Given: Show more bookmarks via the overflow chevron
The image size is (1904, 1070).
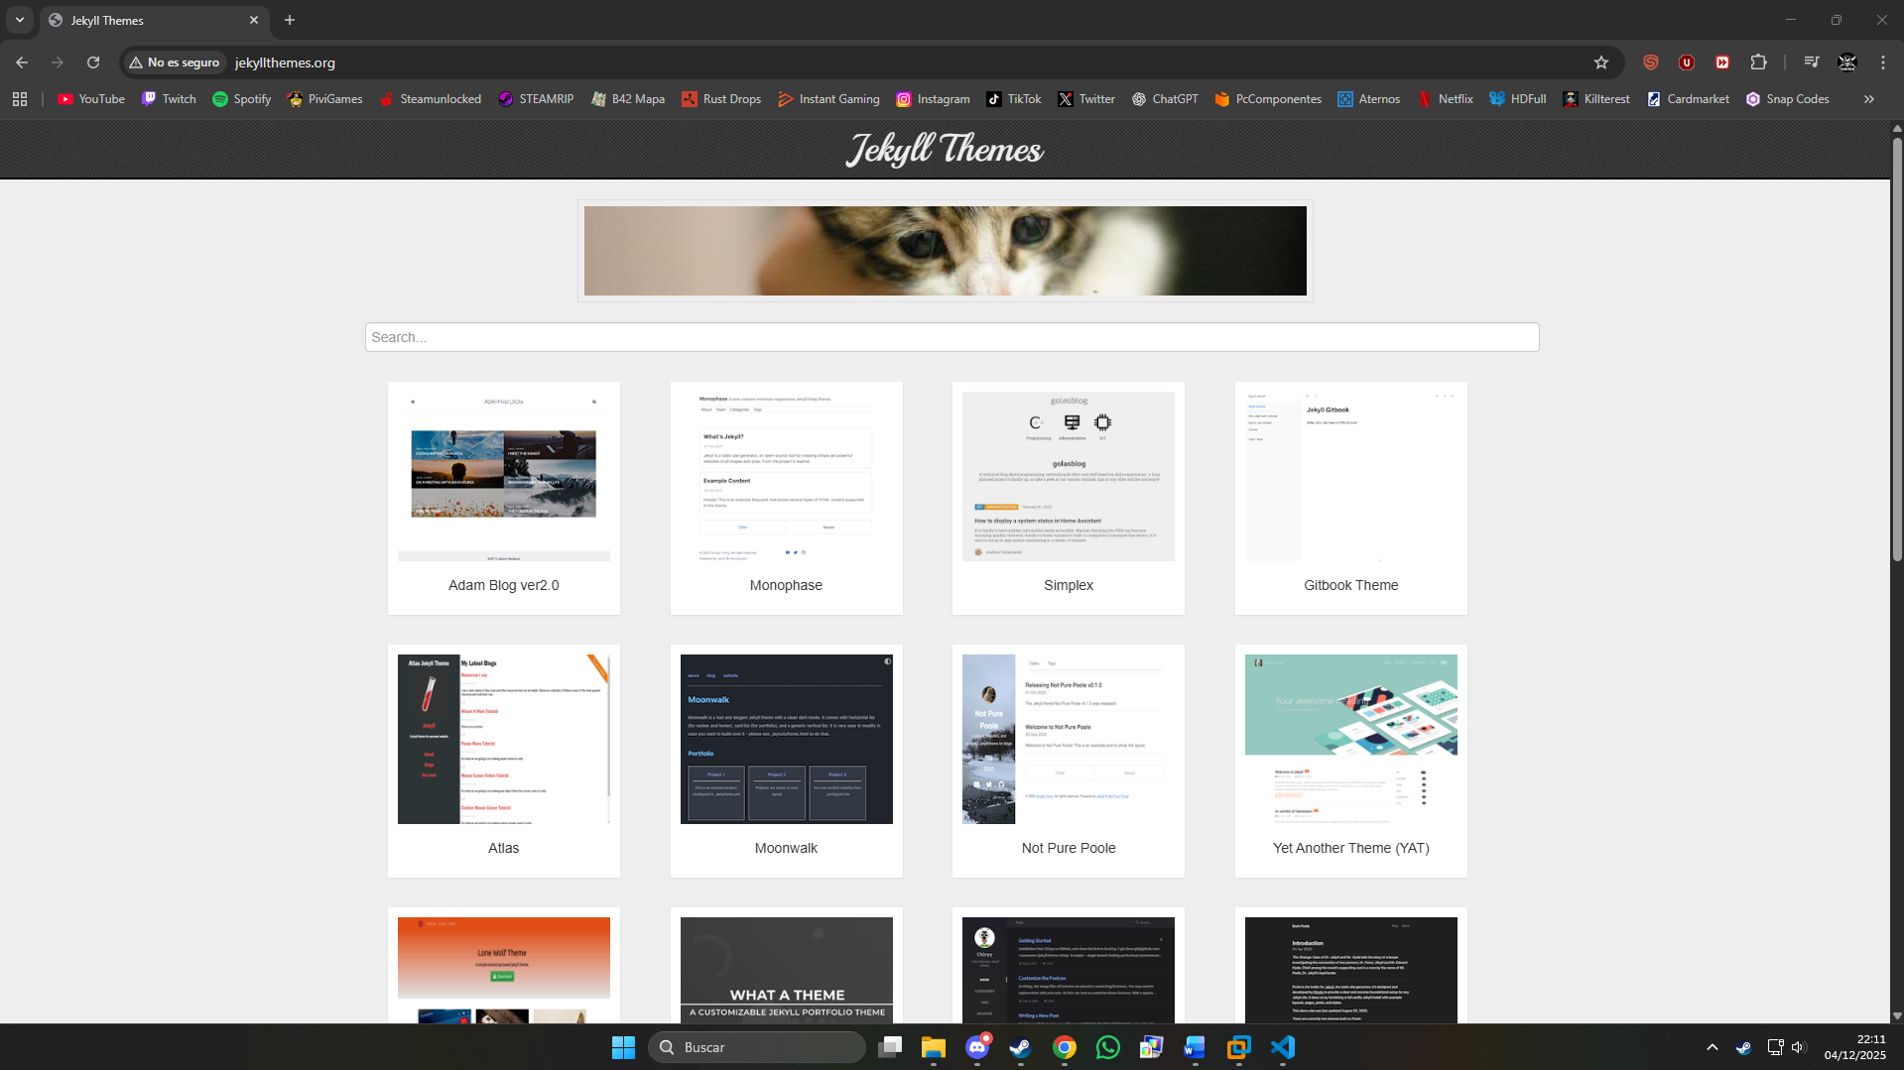Looking at the screenshot, I should pyautogui.click(x=1868, y=99).
